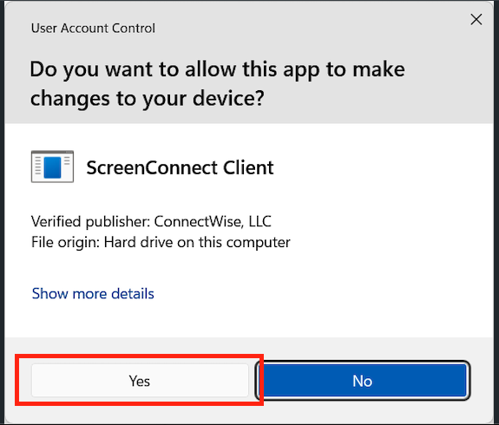Open more details about this app
The image size is (499, 425).
tap(93, 293)
